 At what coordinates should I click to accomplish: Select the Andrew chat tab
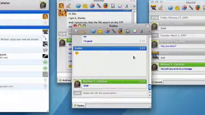(x=65, y=80)
